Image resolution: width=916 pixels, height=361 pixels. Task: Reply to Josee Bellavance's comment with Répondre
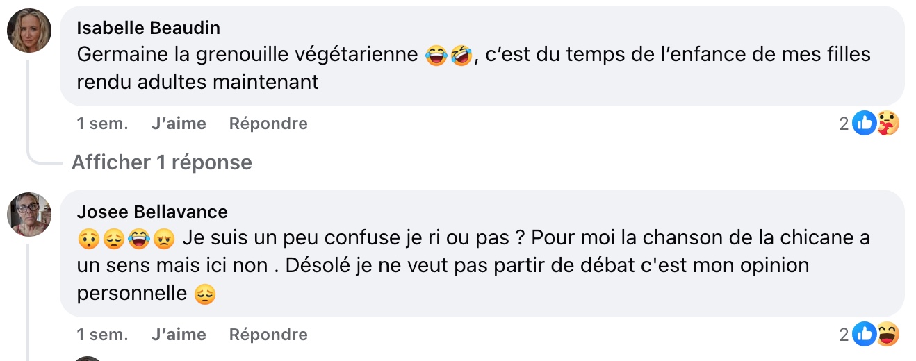click(268, 335)
